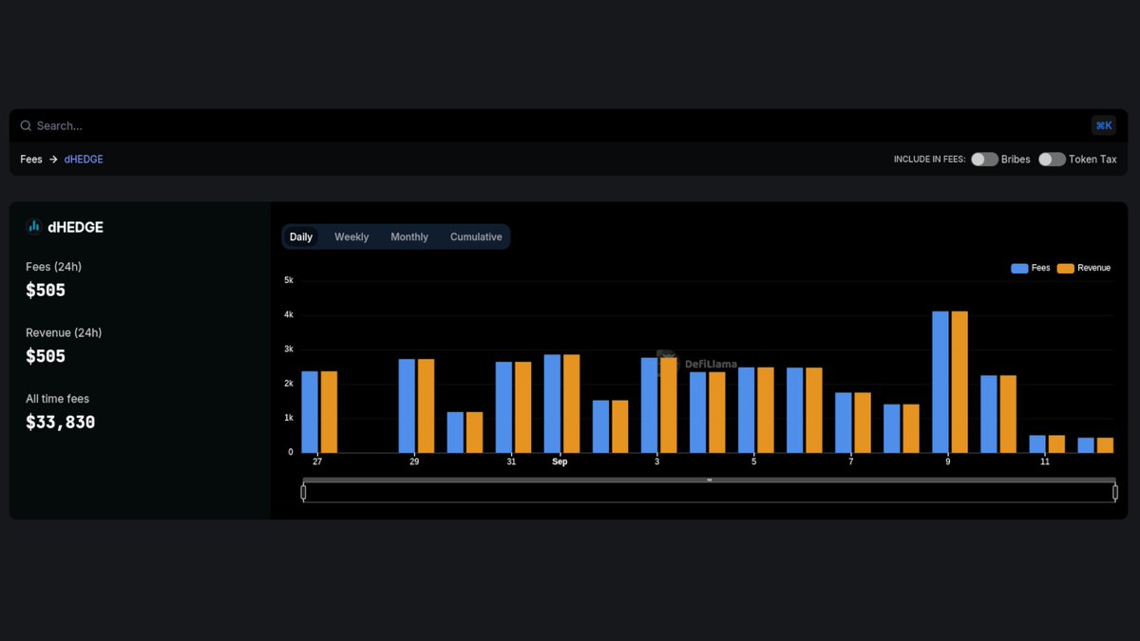The image size is (1140, 641).
Task: Grab the left handle of range slider
Action: (x=303, y=492)
